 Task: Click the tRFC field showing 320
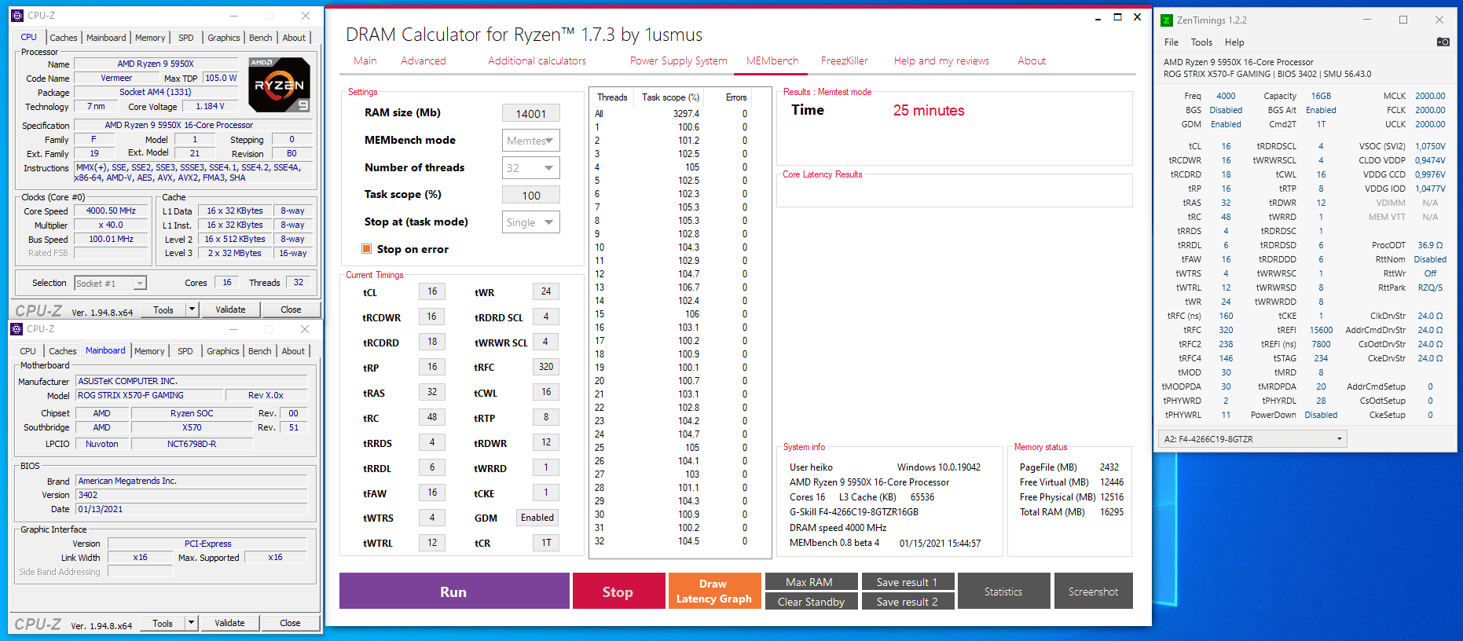[546, 367]
